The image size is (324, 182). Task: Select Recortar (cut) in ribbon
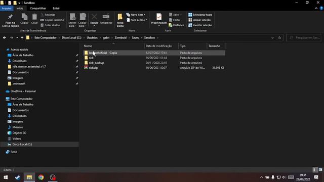(x=48, y=15)
